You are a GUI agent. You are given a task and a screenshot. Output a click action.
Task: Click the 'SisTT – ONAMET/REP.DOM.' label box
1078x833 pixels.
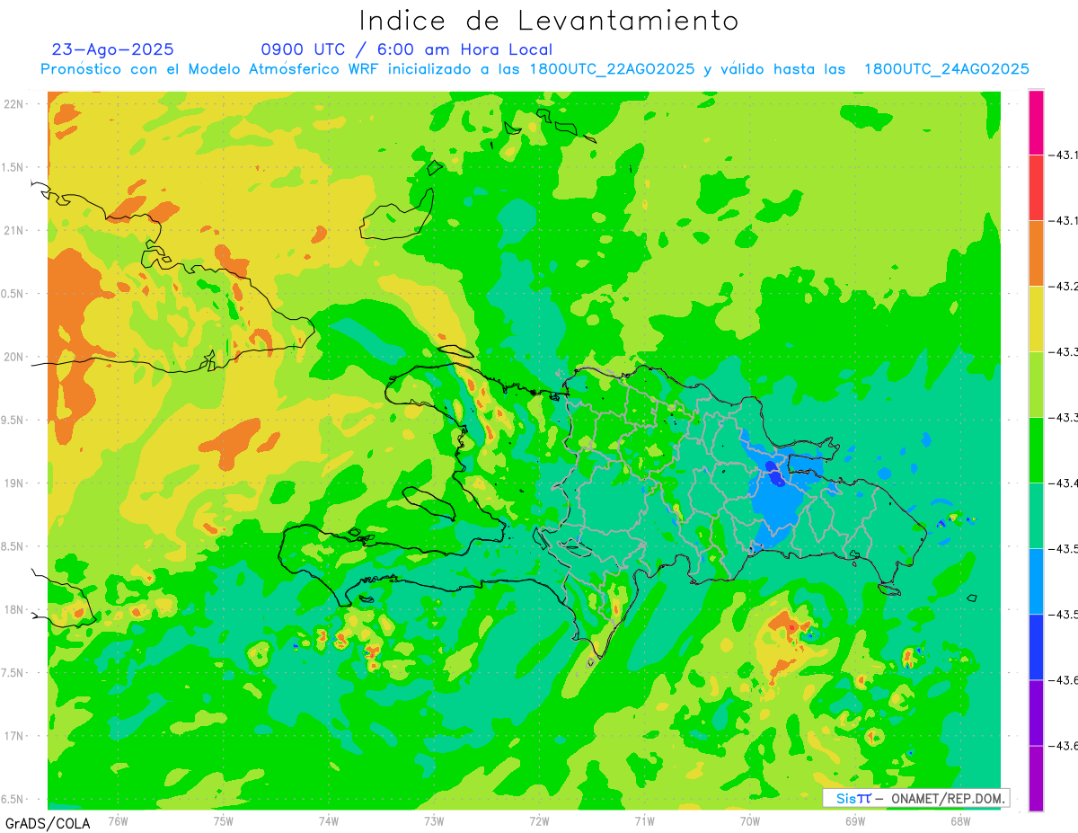click(x=915, y=798)
